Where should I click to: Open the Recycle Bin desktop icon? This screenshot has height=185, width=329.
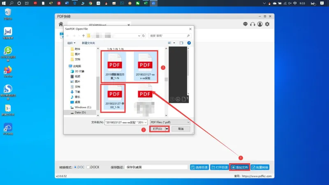[8, 14]
